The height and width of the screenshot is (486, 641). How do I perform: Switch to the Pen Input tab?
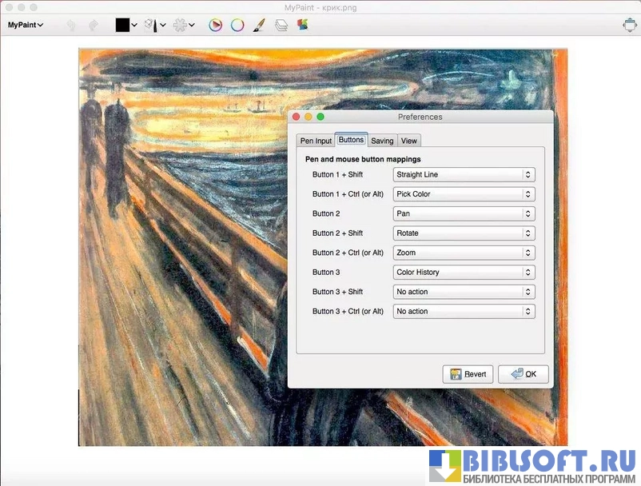[x=316, y=141]
